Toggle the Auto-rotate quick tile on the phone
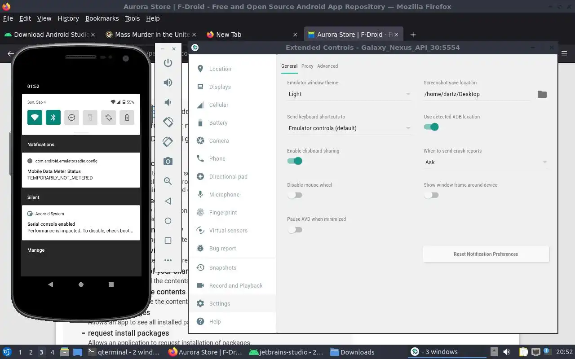575x359 pixels. [x=108, y=118]
